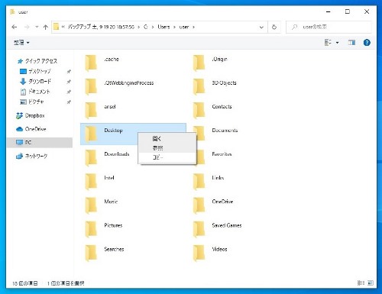This screenshot has width=382, height=294.
Task: Click the pin icon beside デスクトップ
Action: 69,72
